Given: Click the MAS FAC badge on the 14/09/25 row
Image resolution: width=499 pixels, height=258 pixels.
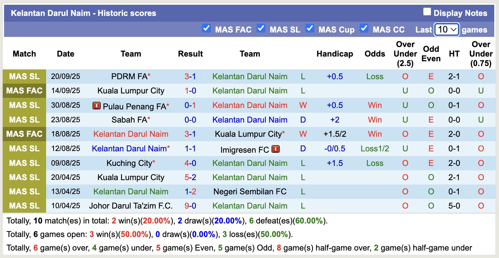Looking at the screenshot, I should [24, 91].
